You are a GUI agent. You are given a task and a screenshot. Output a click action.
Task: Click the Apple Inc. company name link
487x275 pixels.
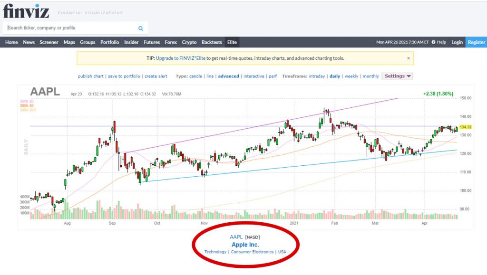245,245
